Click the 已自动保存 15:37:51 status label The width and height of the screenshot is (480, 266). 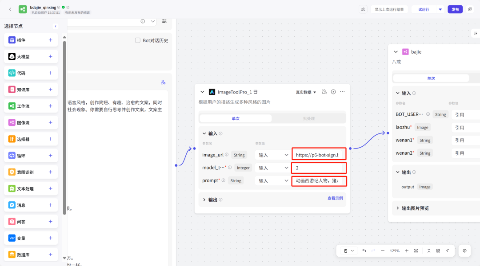46,13
